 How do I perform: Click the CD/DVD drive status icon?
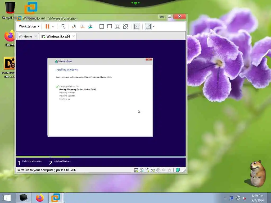(x=142, y=170)
